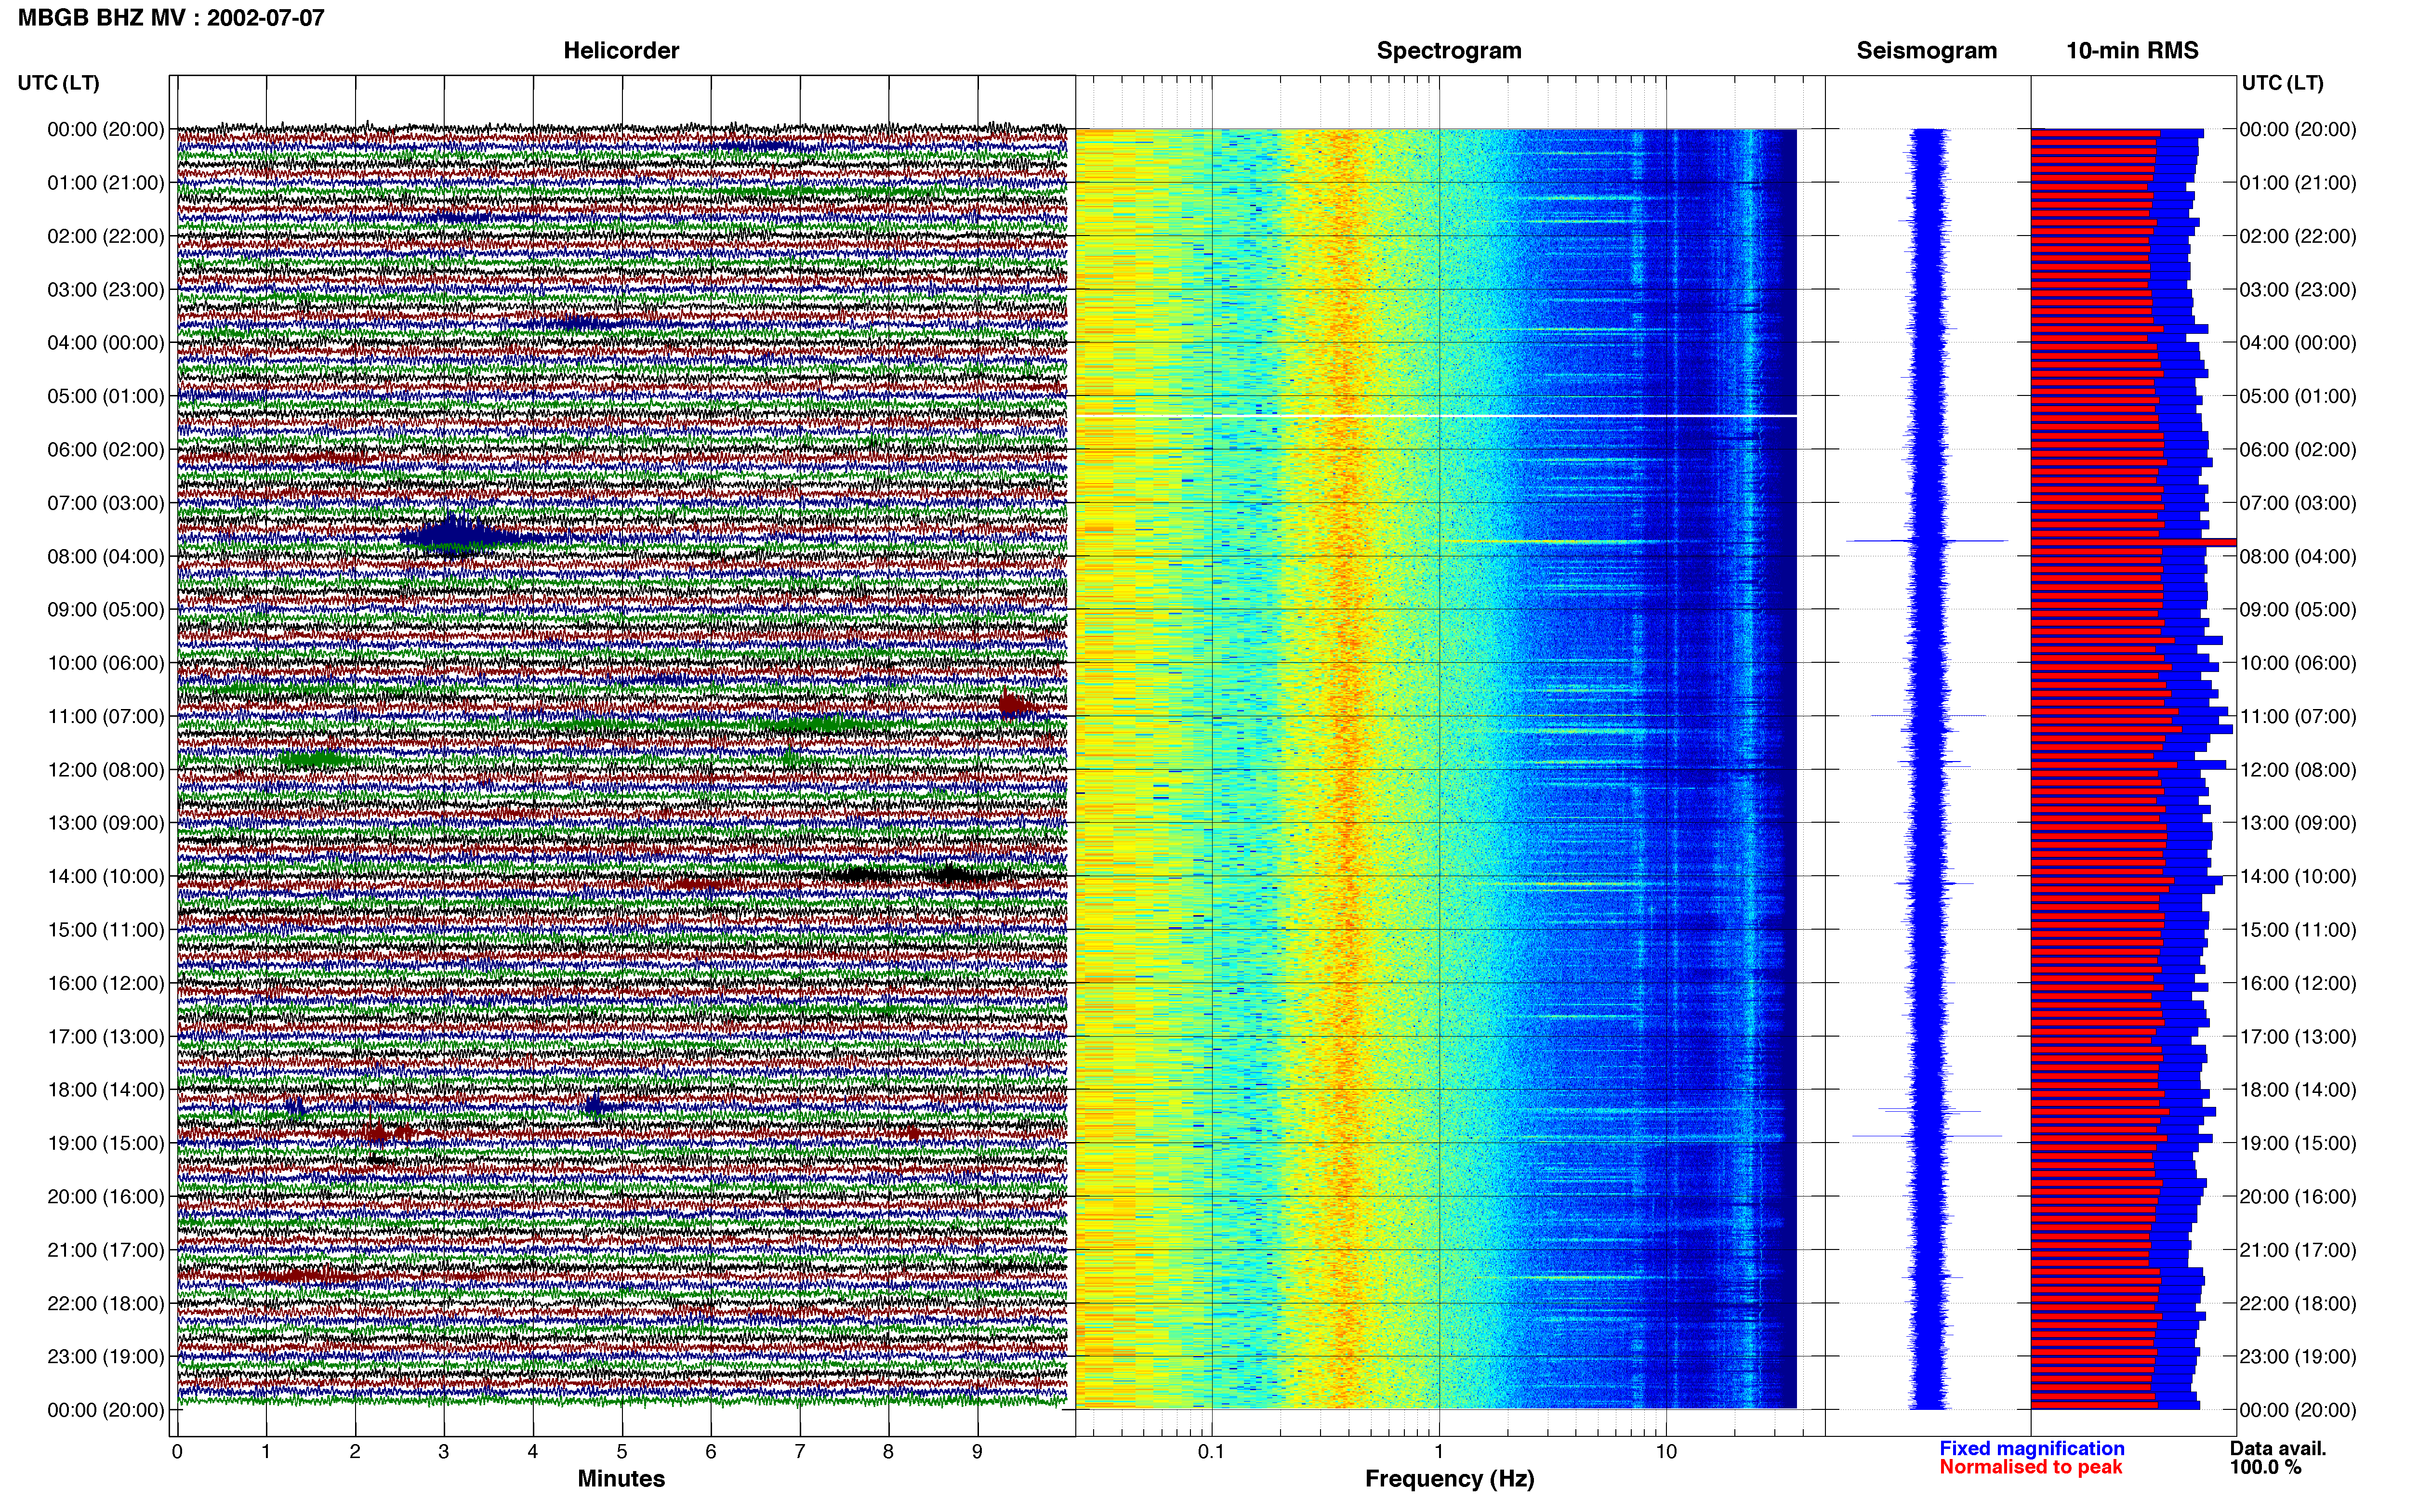Click left time label '16:00 (12:00)'
This screenshot has height=1512, width=2418.
[x=106, y=983]
